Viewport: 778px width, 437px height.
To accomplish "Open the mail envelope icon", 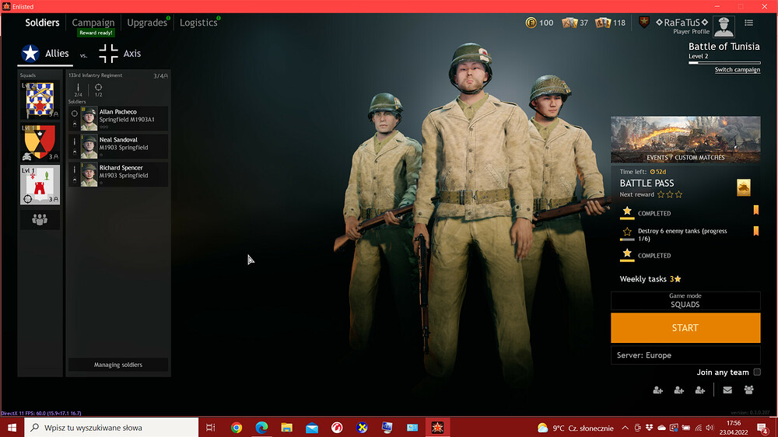I will tap(727, 390).
